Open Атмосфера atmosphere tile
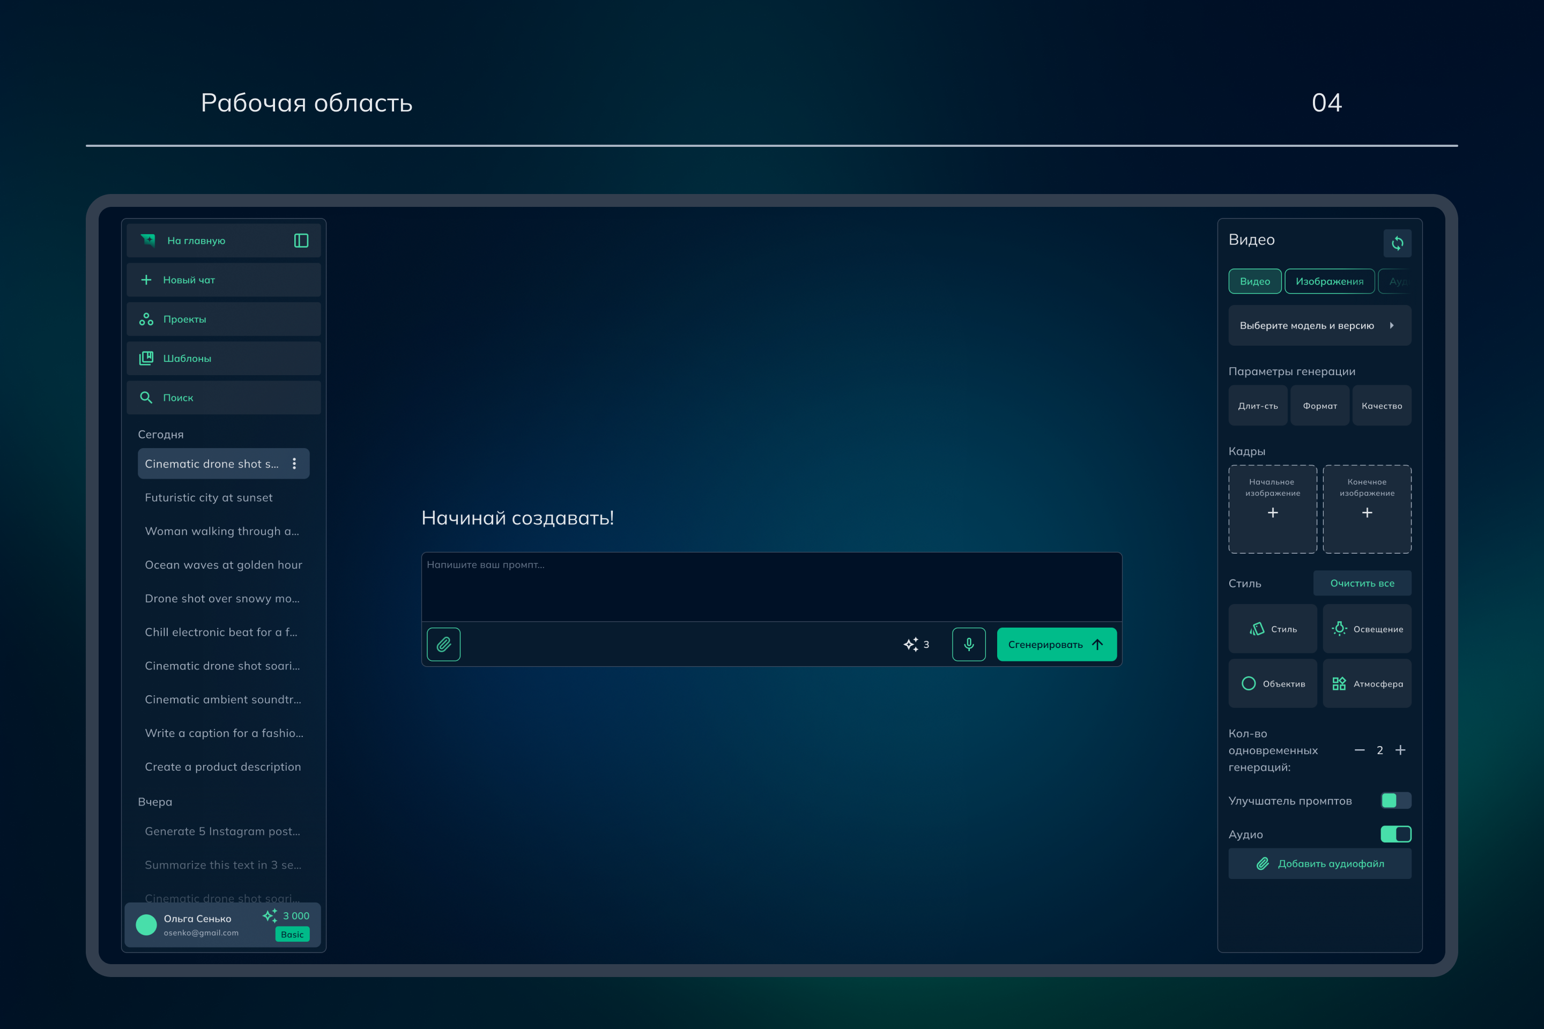This screenshot has width=1544, height=1029. (1368, 684)
